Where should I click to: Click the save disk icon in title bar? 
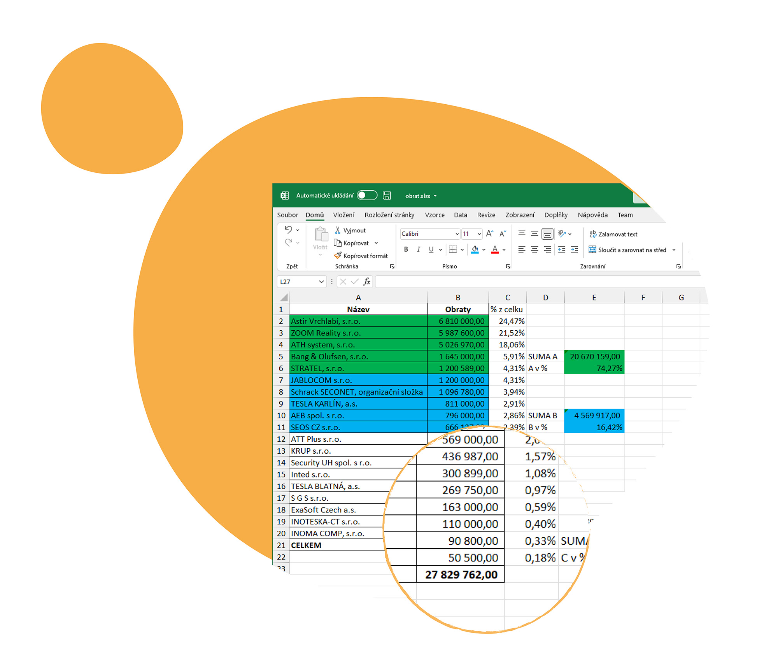point(387,195)
